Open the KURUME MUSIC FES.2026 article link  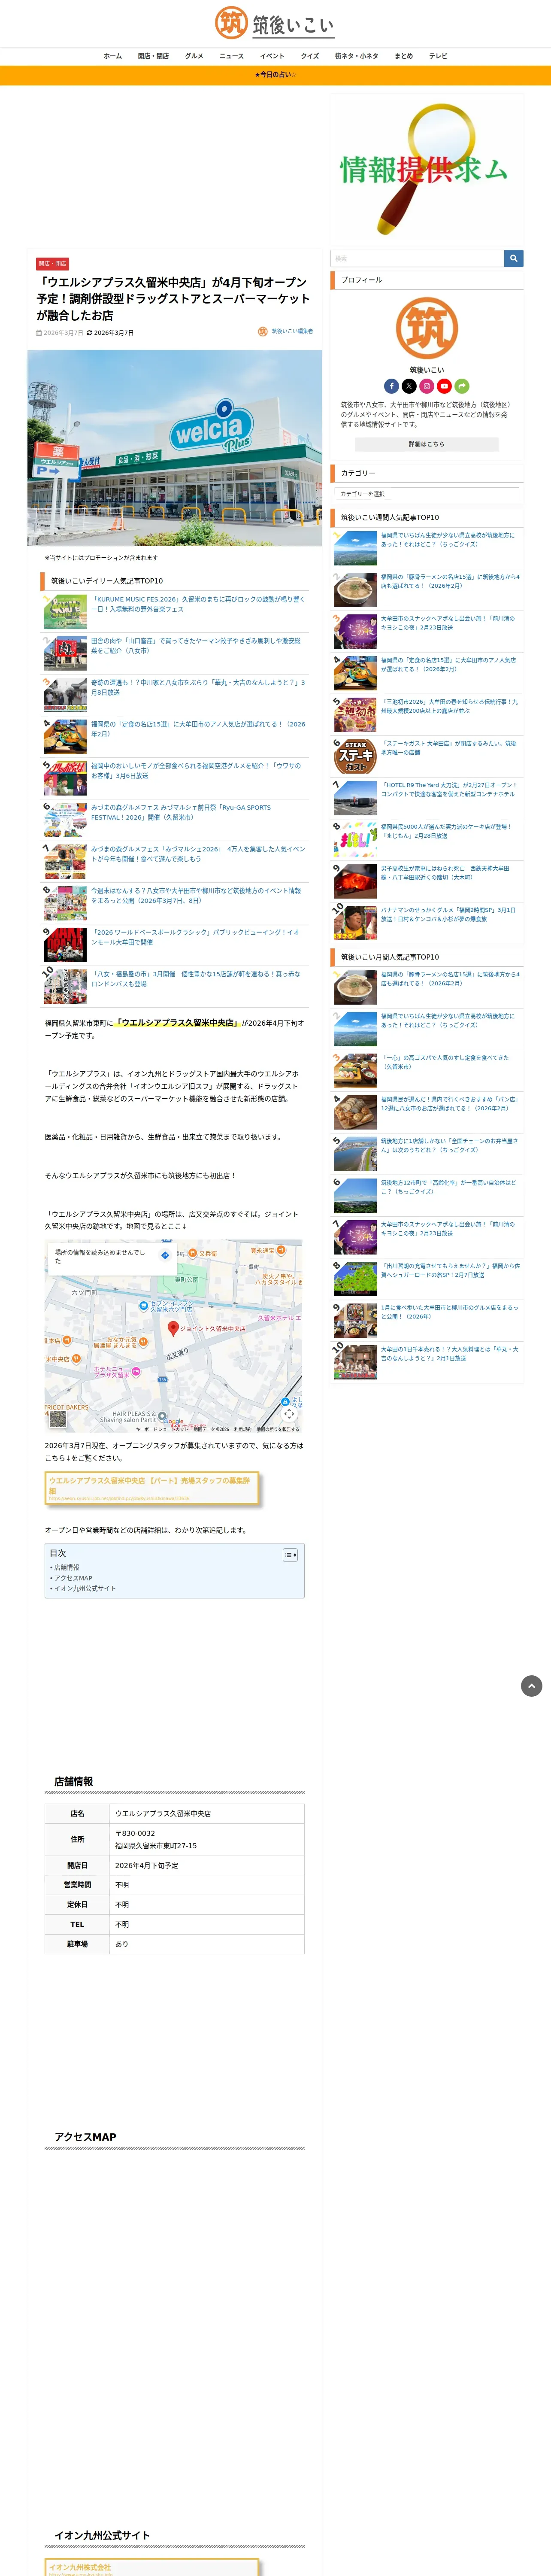tap(198, 604)
